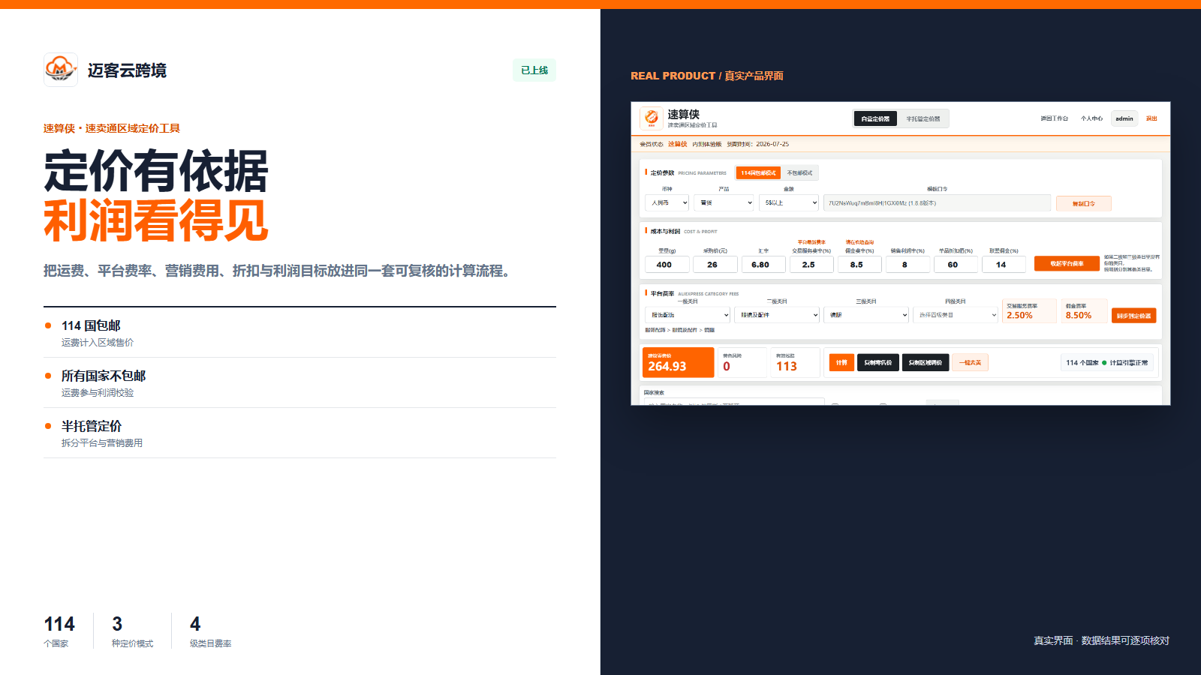Click the sales profit rate field showing 8
Screen dimensions: 1201x675
click(x=908, y=265)
